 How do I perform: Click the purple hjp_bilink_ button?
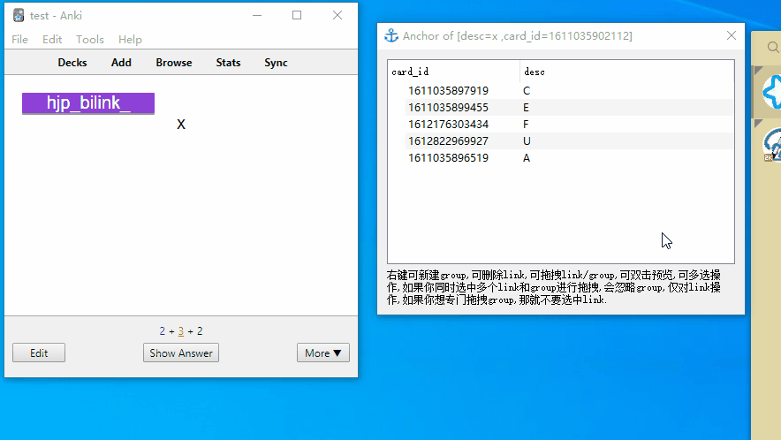click(x=88, y=103)
